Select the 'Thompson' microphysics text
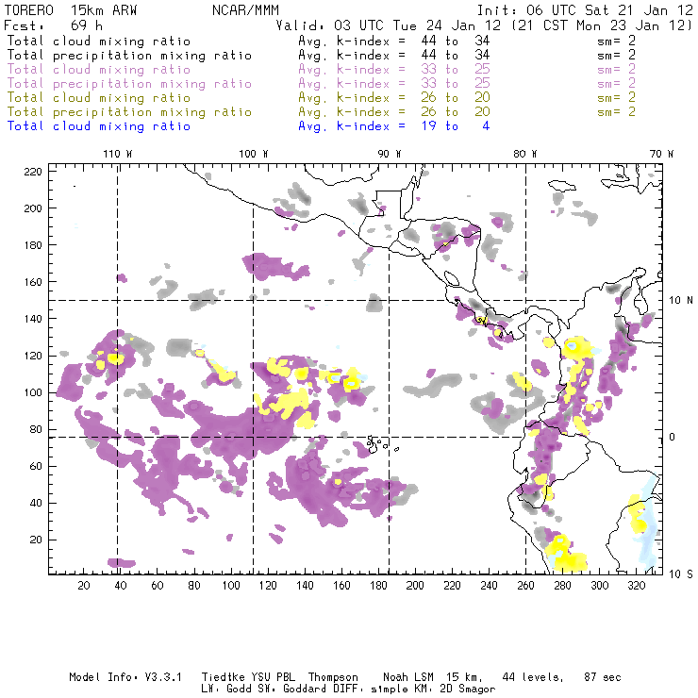The image size is (698, 698). click(333, 678)
